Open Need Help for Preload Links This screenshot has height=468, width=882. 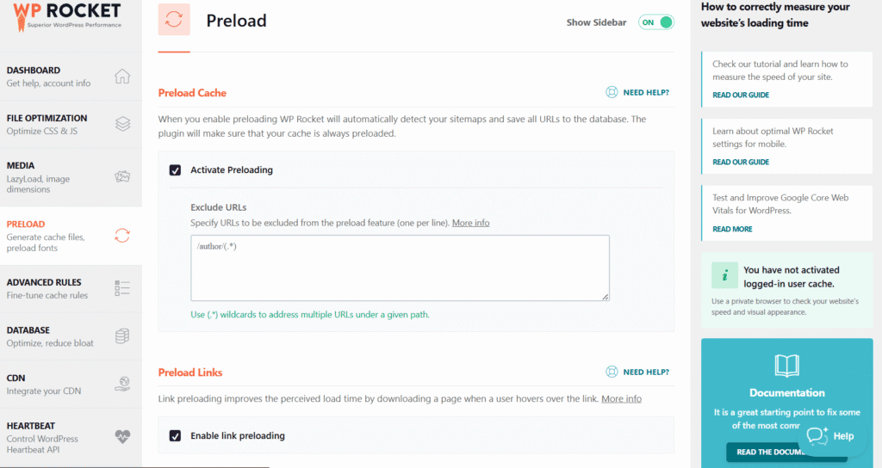pos(637,372)
